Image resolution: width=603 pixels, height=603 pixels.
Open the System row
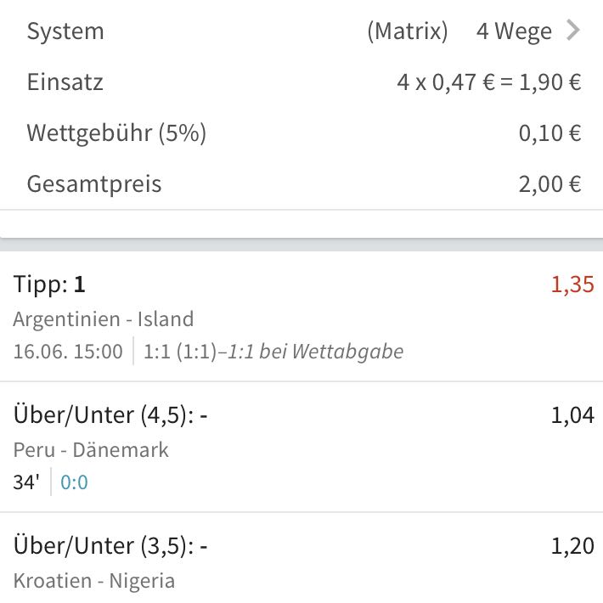(x=301, y=31)
